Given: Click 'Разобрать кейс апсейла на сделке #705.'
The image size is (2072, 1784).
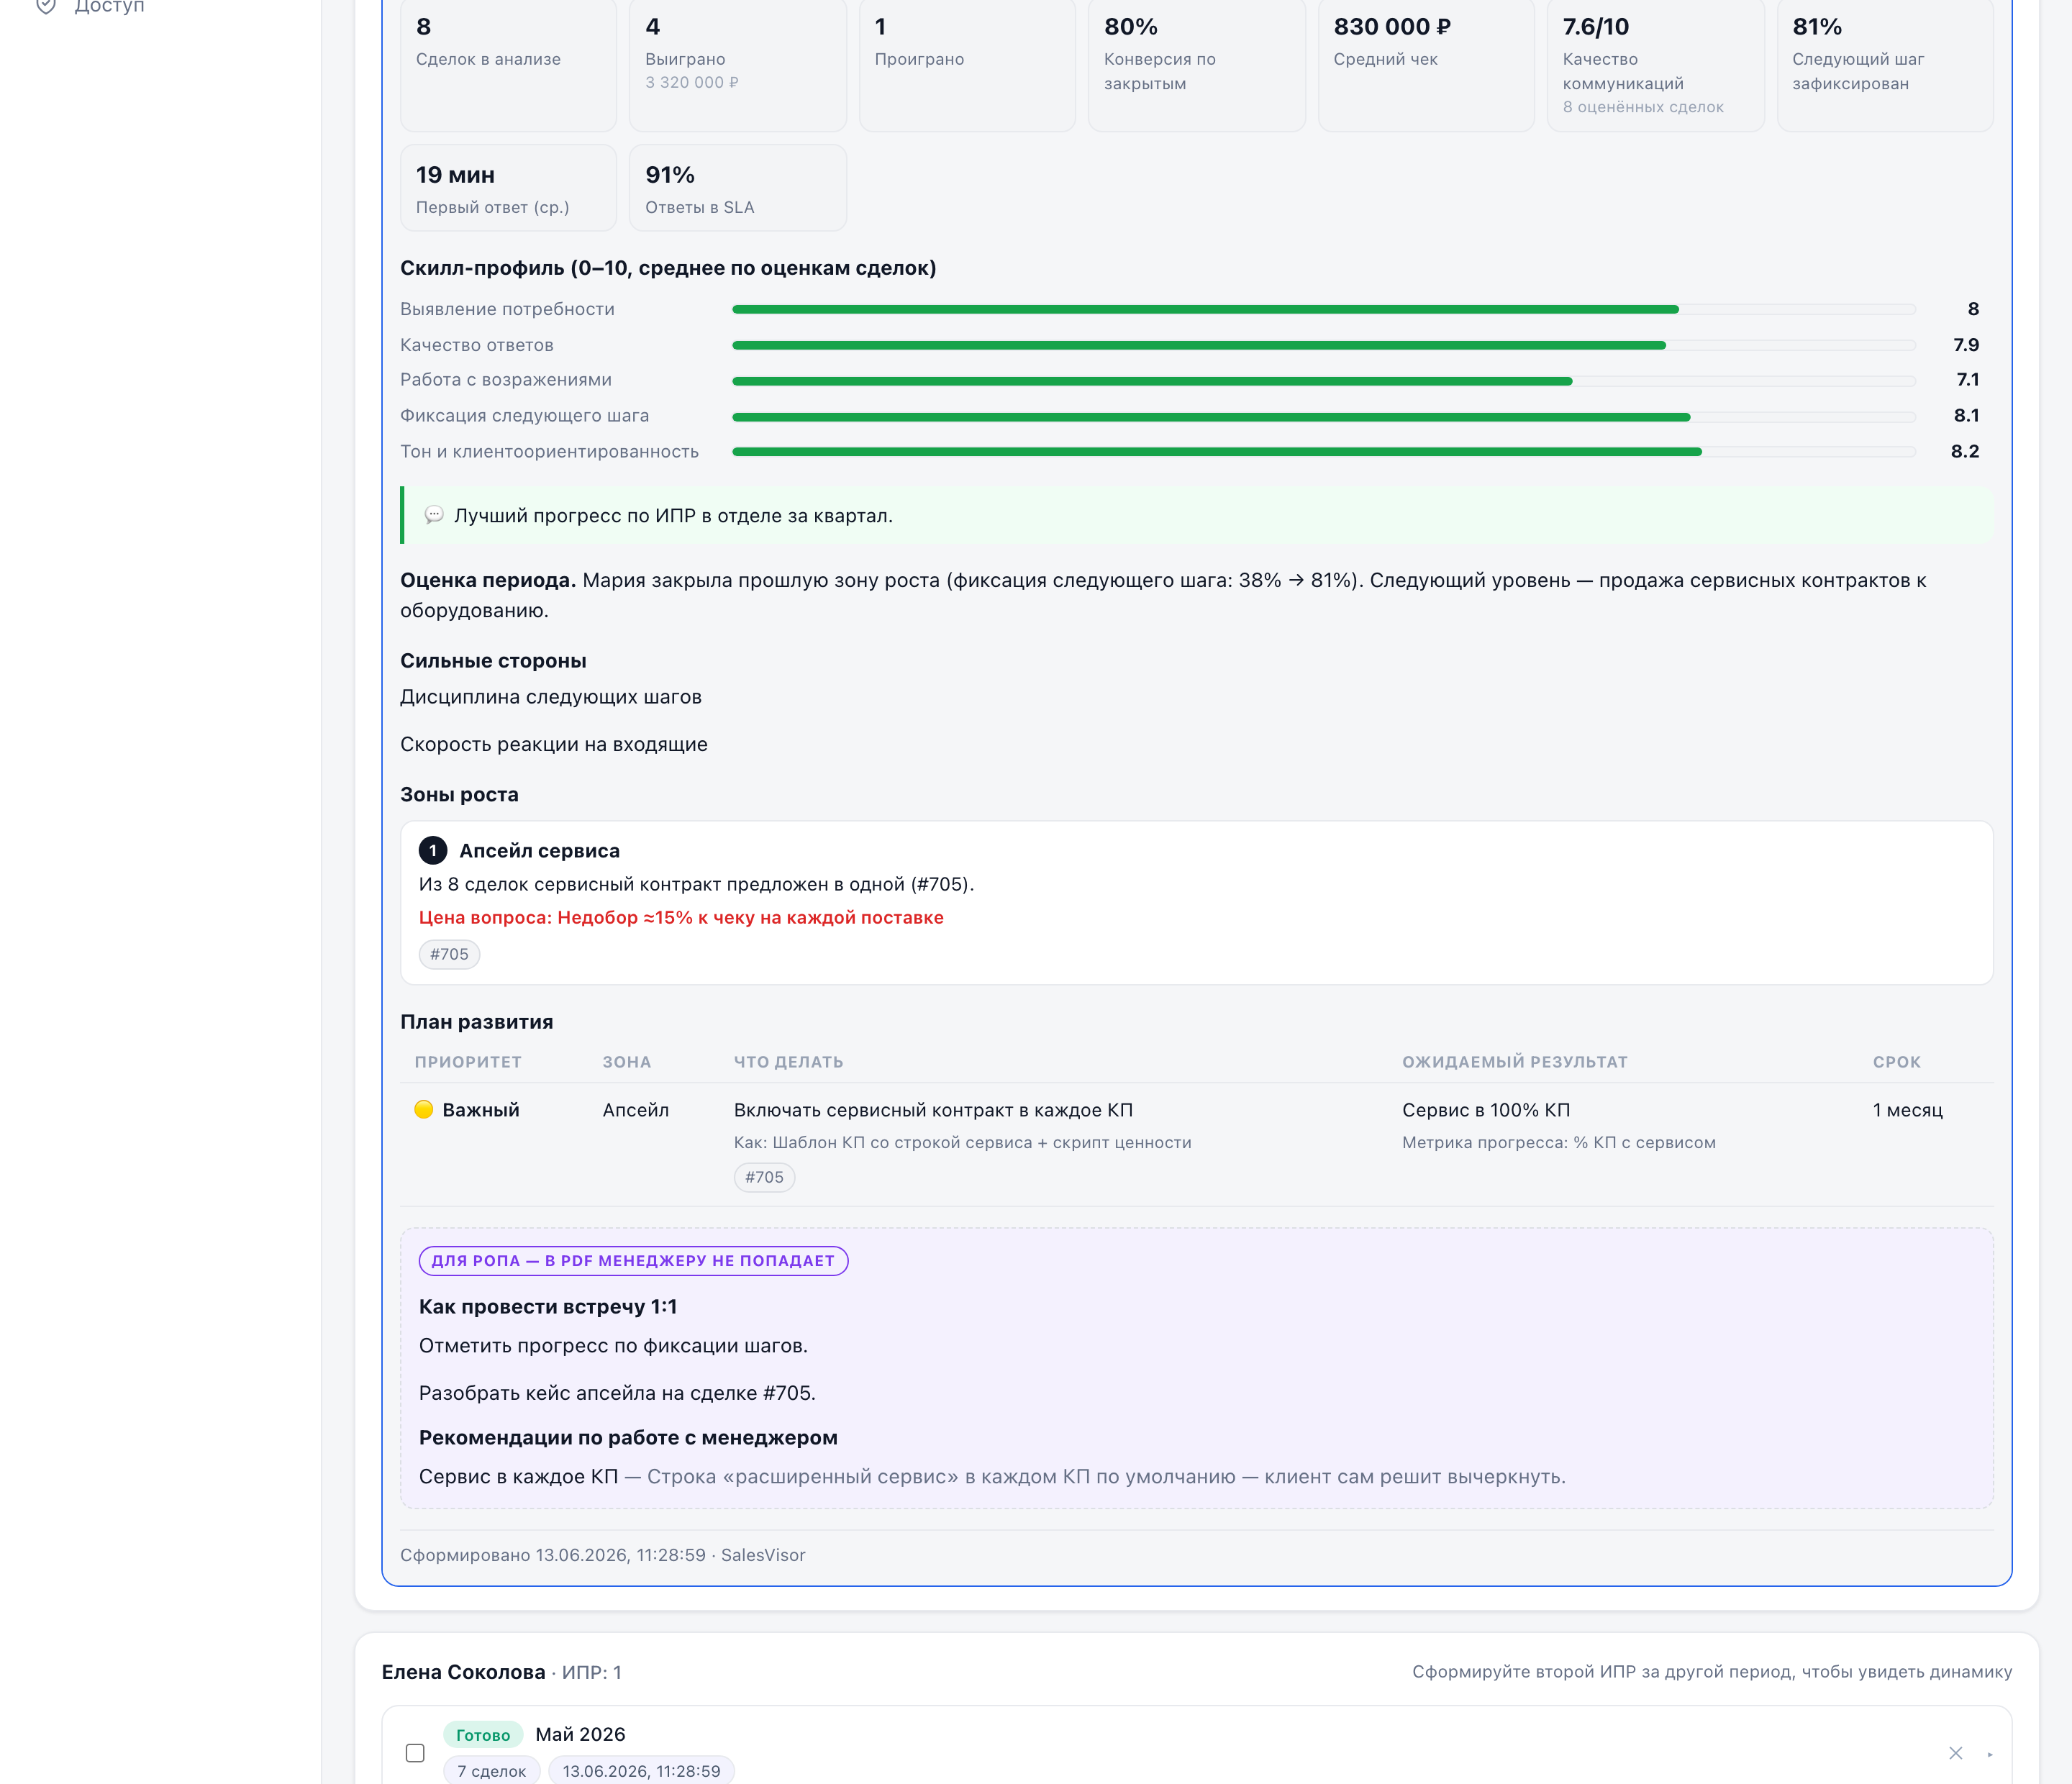Looking at the screenshot, I should coord(617,1393).
